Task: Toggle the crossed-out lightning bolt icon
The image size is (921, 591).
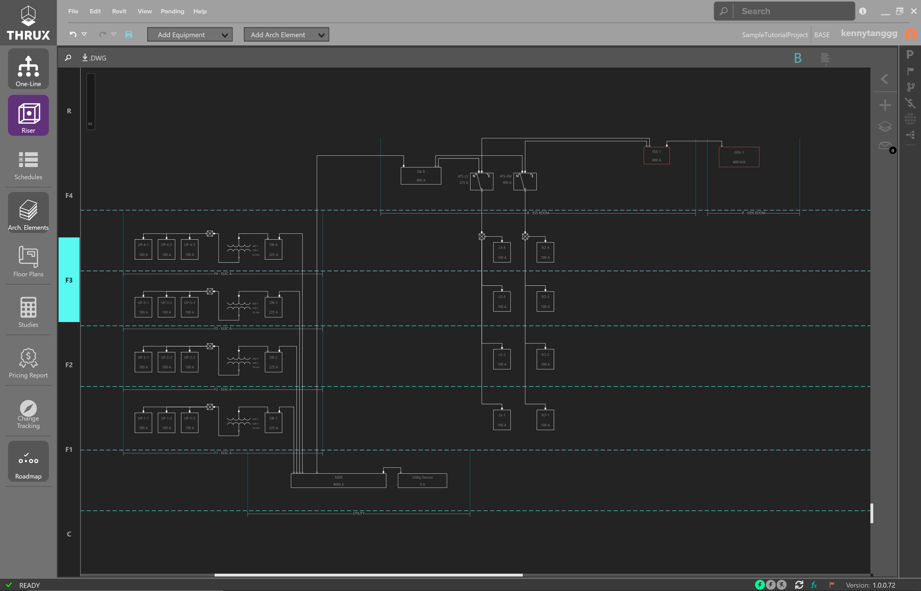Action: click(782, 585)
